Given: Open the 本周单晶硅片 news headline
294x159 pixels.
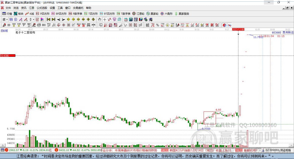Looking at the screenshot, I should click(136, 150).
